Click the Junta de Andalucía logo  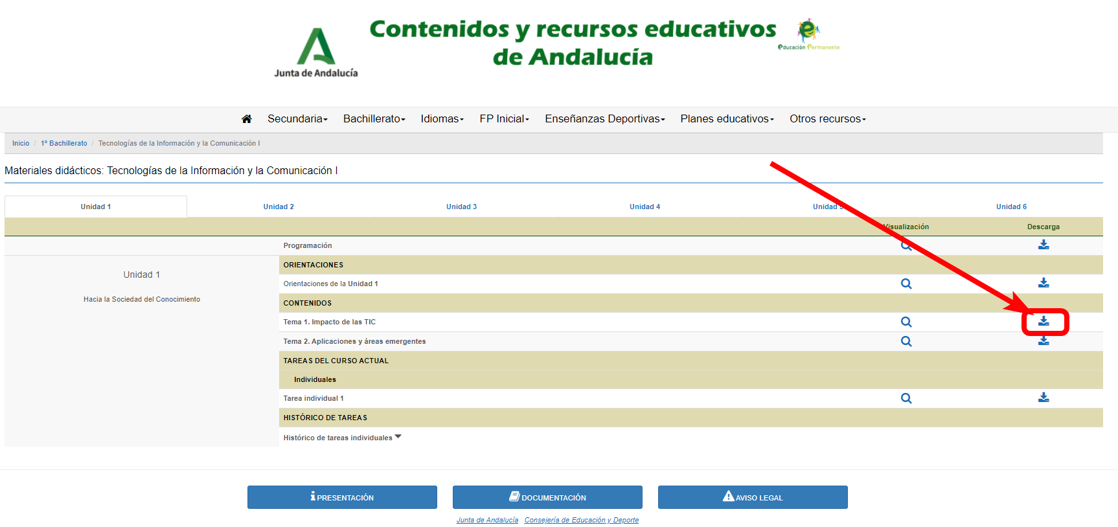coord(316,52)
